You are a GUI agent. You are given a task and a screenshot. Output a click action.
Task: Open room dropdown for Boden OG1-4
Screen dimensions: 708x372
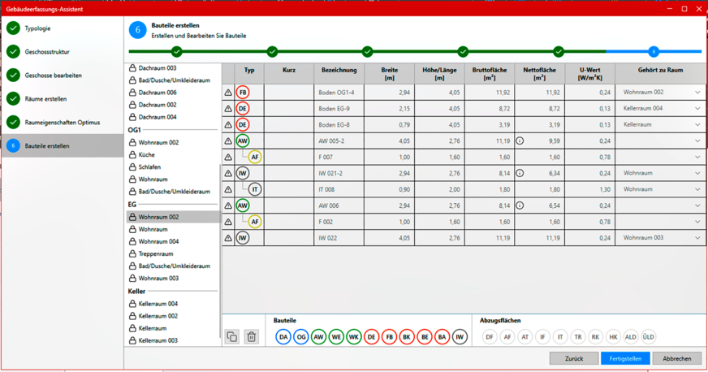(x=697, y=93)
